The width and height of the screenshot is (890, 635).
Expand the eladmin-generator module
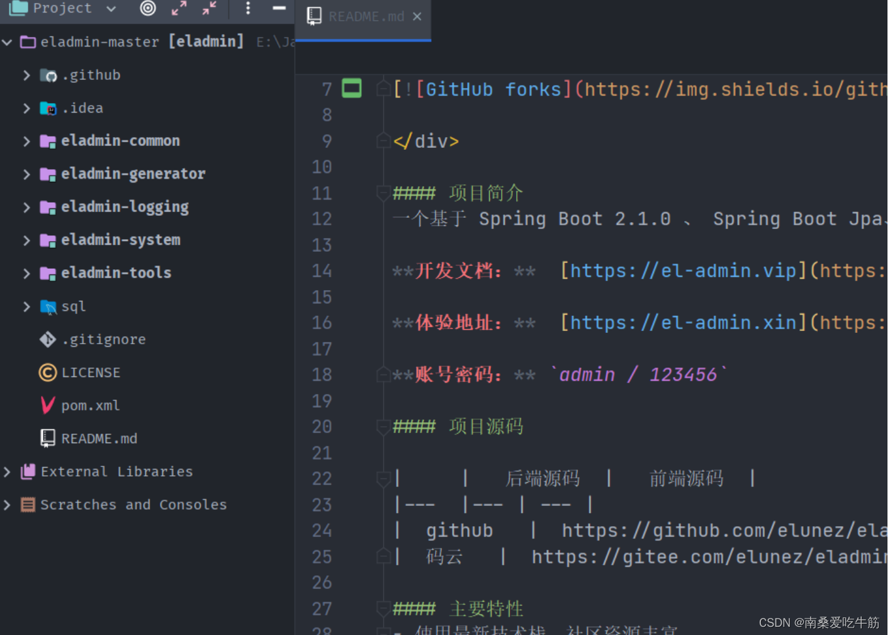tap(26, 174)
